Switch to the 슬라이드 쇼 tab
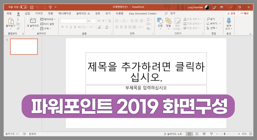The image size is (257, 140). click(83, 13)
